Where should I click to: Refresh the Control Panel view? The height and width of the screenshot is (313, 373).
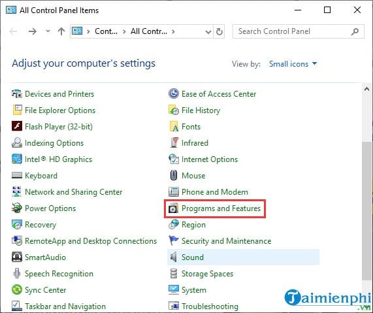coord(219,31)
